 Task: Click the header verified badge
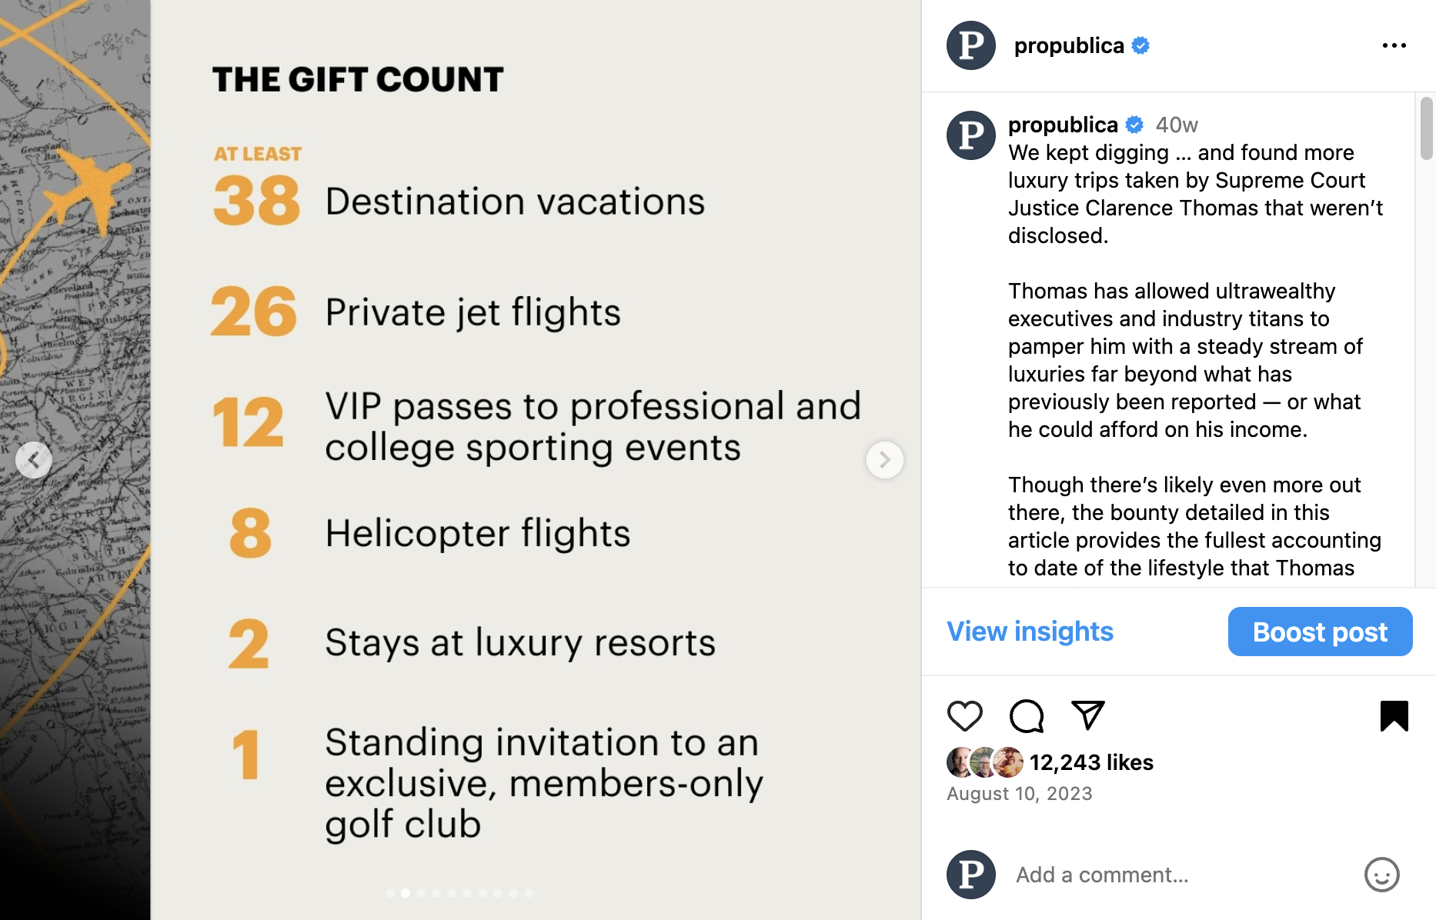[1141, 45]
